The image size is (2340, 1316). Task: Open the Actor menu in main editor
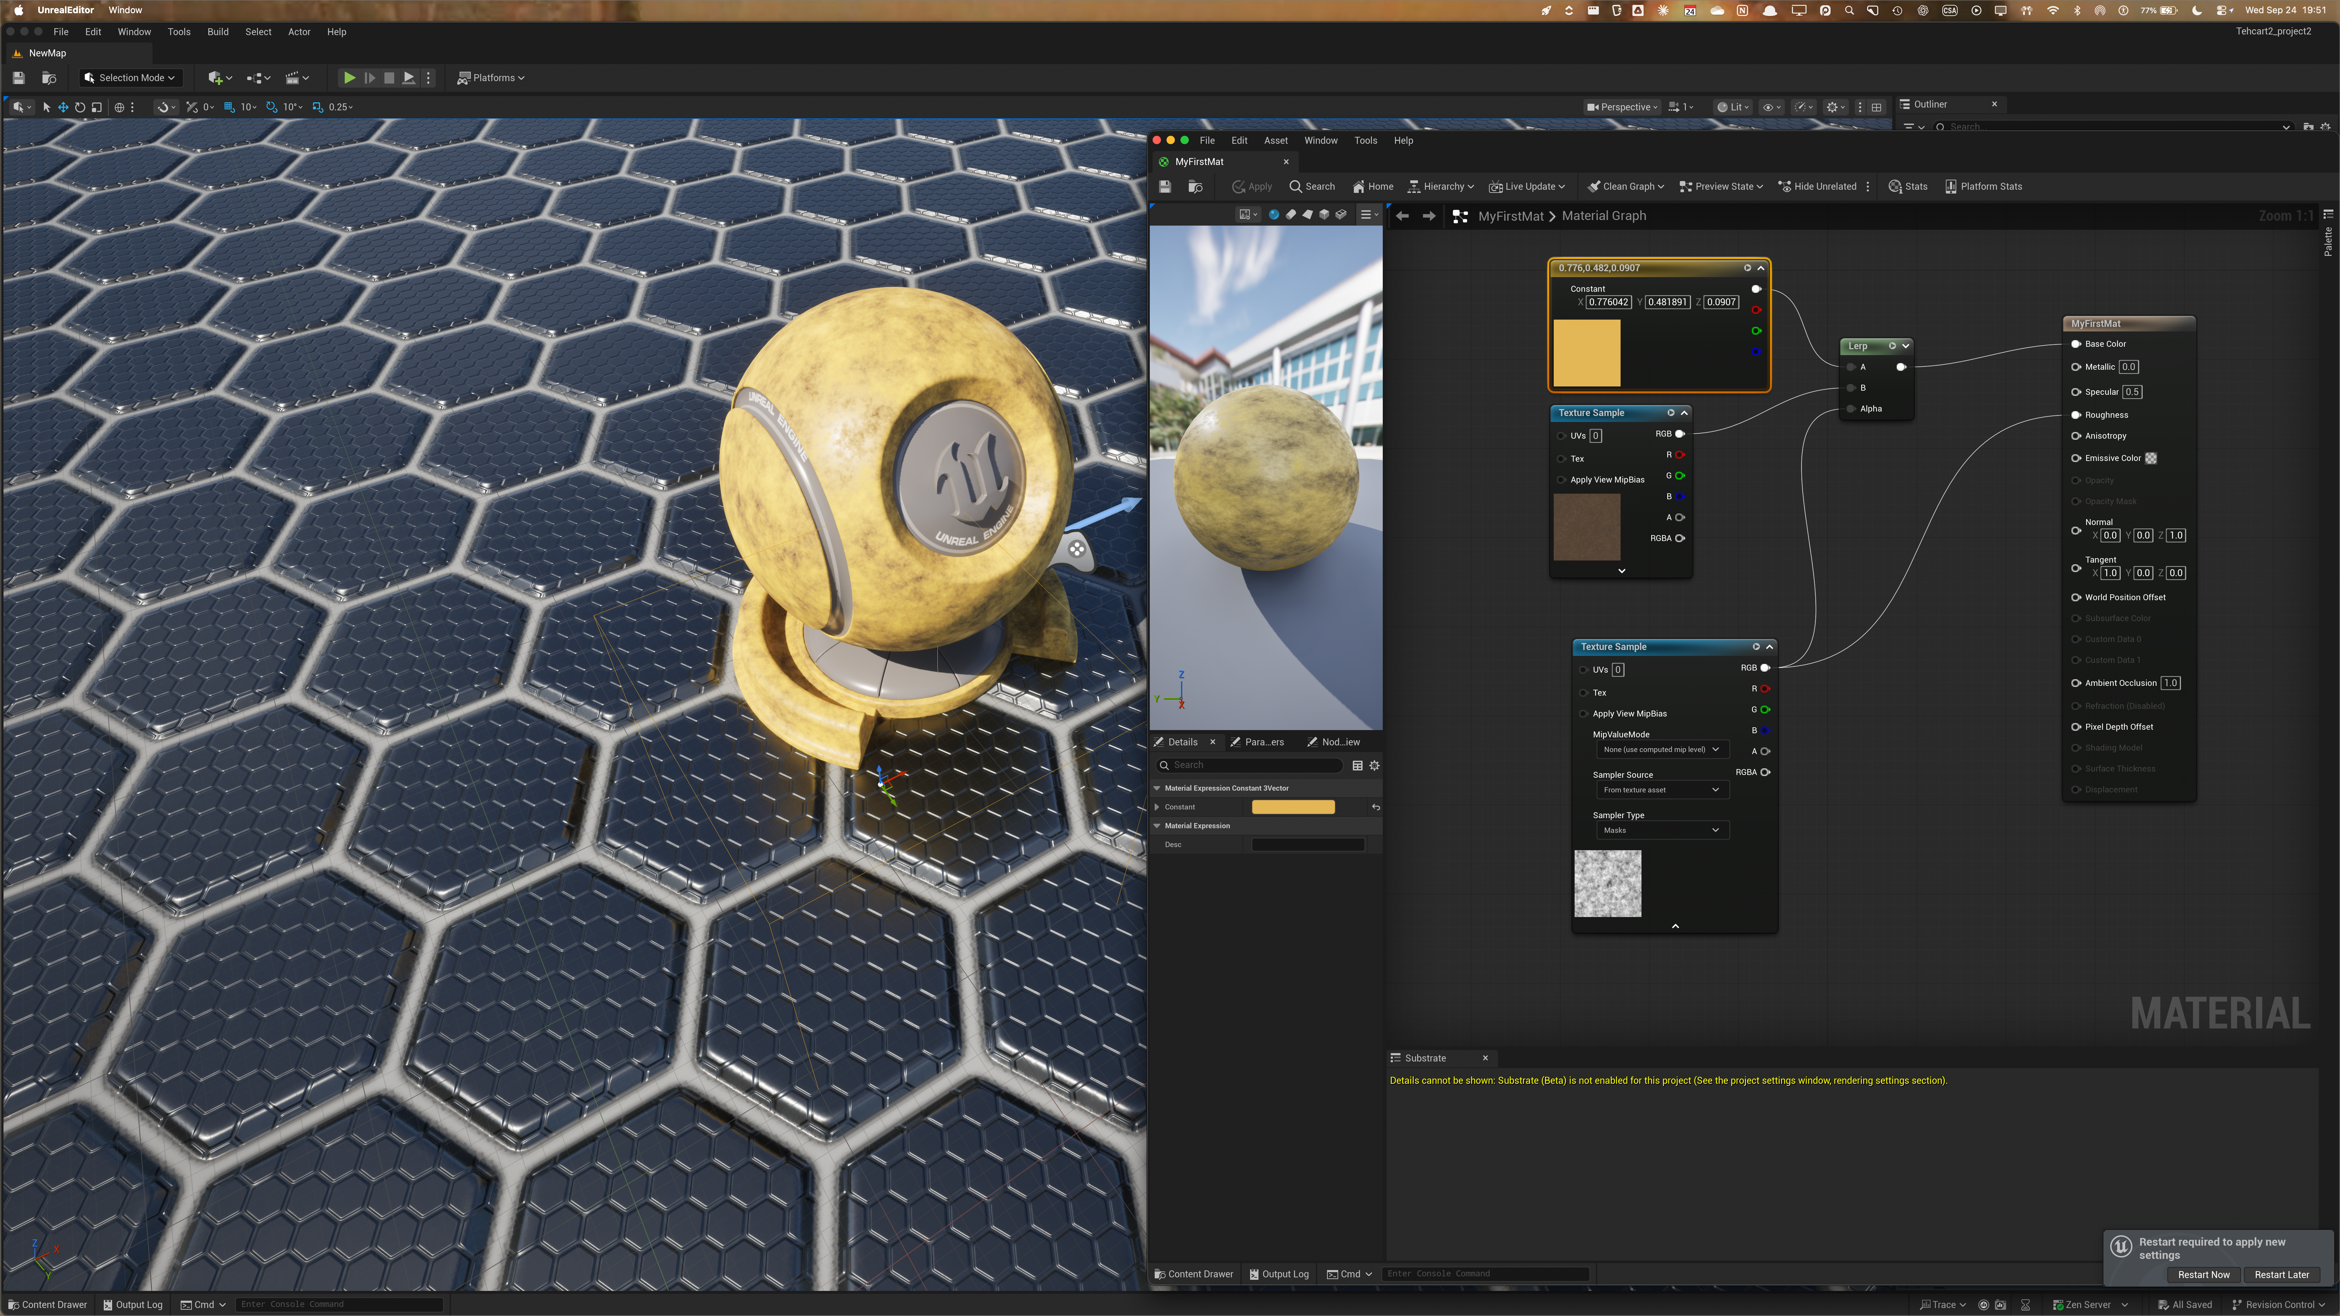tap(299, 32)
